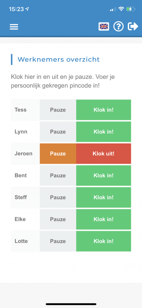Select the employee name Steff

(20, 197)
